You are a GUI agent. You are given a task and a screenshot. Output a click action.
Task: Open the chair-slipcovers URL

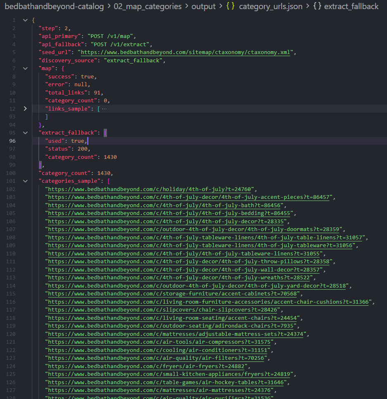(x=163, y=310)
